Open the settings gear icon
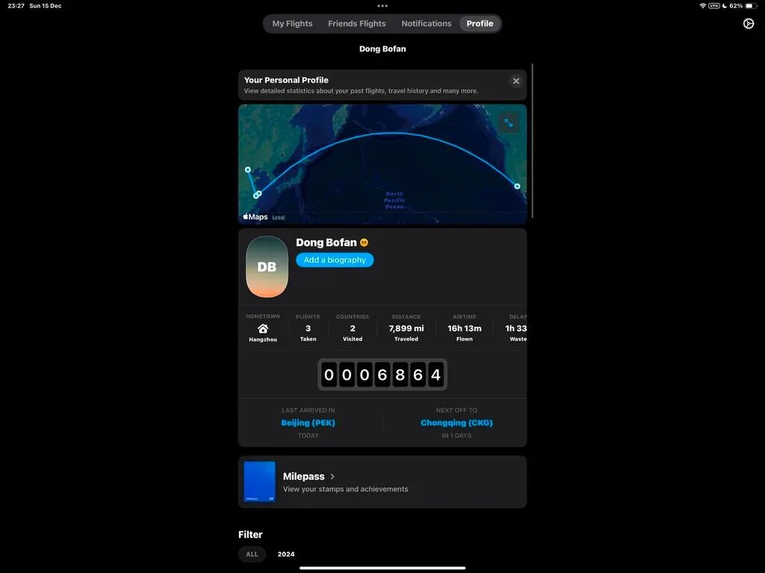Viewport: 765px width, 573px height. (x=749, y=23)
